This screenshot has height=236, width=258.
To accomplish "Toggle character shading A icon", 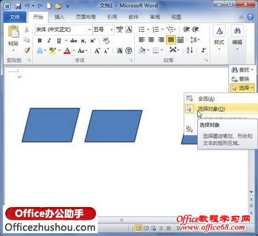I will [x=120, y=51].
